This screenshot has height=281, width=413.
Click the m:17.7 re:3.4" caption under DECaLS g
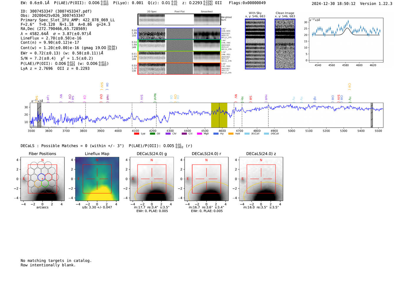pyautogui.click(x=152, y=207)
